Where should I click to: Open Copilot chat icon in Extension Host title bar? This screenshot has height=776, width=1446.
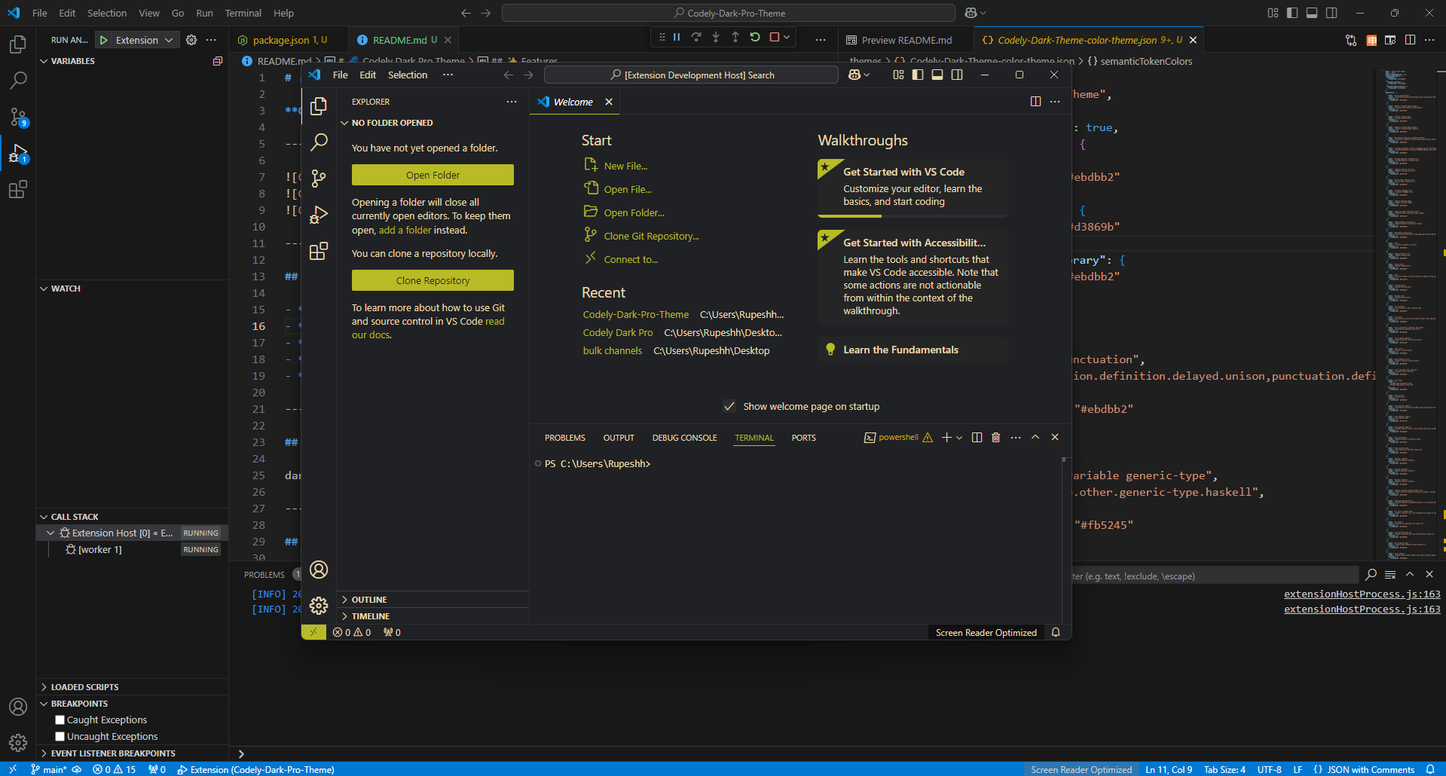[854, 75]
